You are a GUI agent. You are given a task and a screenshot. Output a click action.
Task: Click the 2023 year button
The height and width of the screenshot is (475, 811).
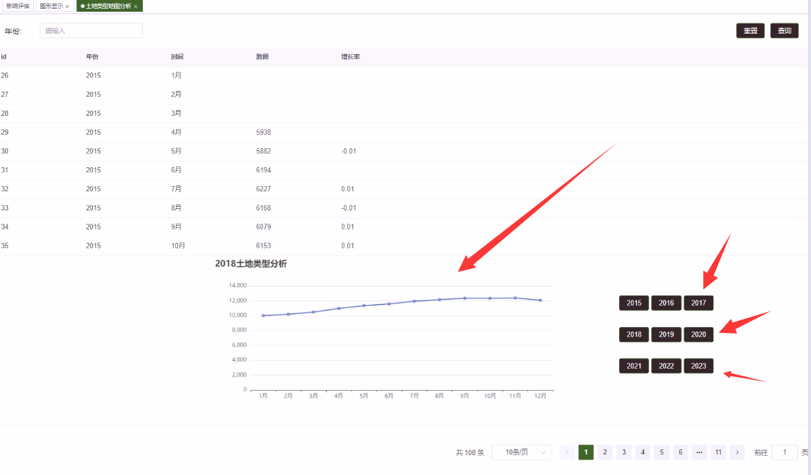click(x=698, y=366)
